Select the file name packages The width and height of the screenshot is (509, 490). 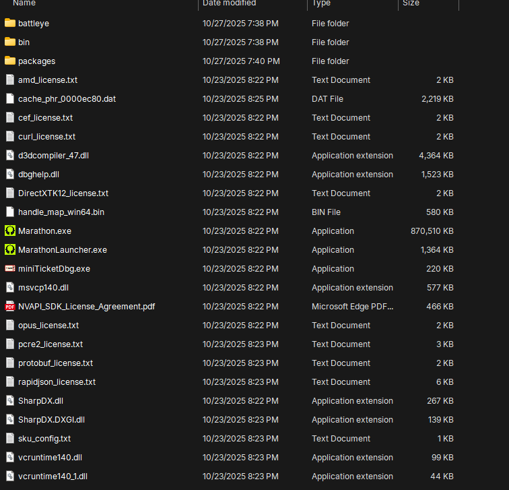click(36, 61)
